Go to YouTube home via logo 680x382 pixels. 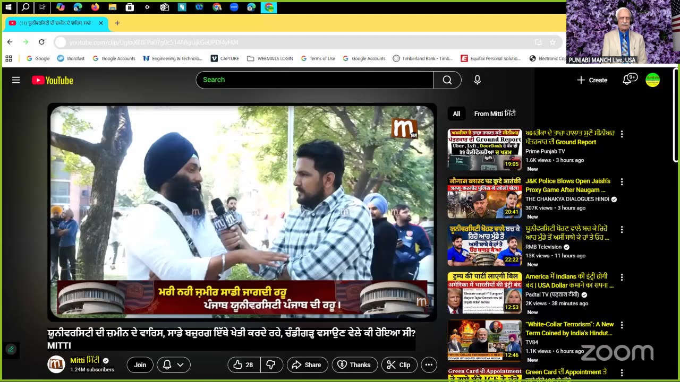click(52, 80)
